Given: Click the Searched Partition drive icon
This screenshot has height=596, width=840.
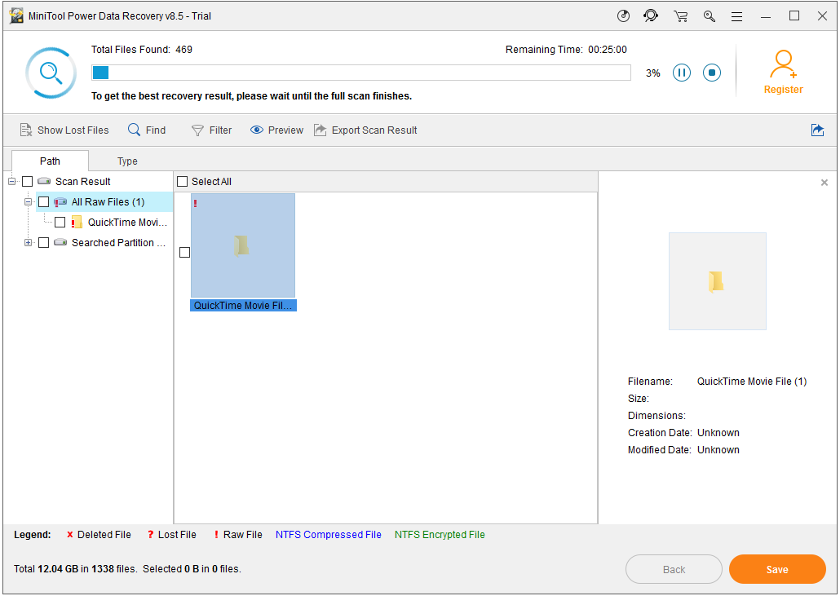Looking at the screenshot, I should (x=60, y=243).
